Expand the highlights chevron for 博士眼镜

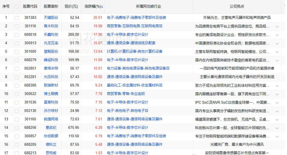pos(277,94)
